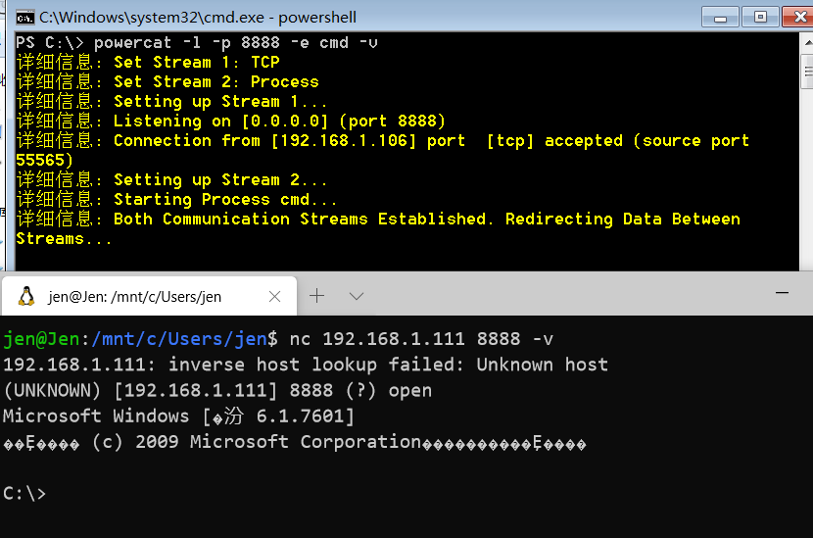
Task: Select the jen@Jen terminal tab
Action: [x=149, y=296]
